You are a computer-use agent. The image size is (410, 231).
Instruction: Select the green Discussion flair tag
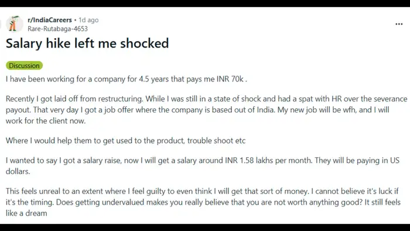pyautogui.click(x=24, y=66)
